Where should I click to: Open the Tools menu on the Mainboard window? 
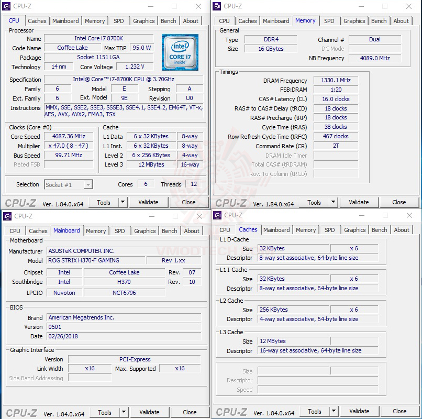[105, 412]
